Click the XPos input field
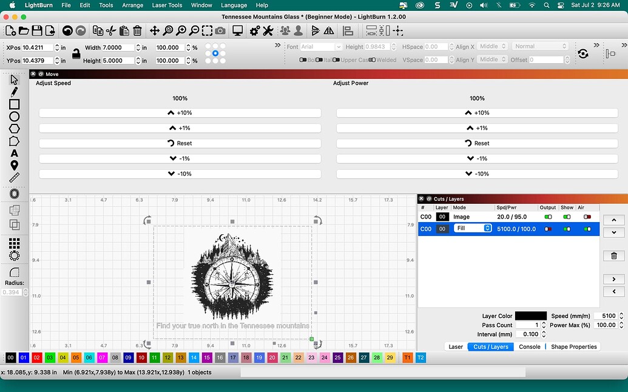This screenshot has width=628, height=392. click(x=36, y=47)
